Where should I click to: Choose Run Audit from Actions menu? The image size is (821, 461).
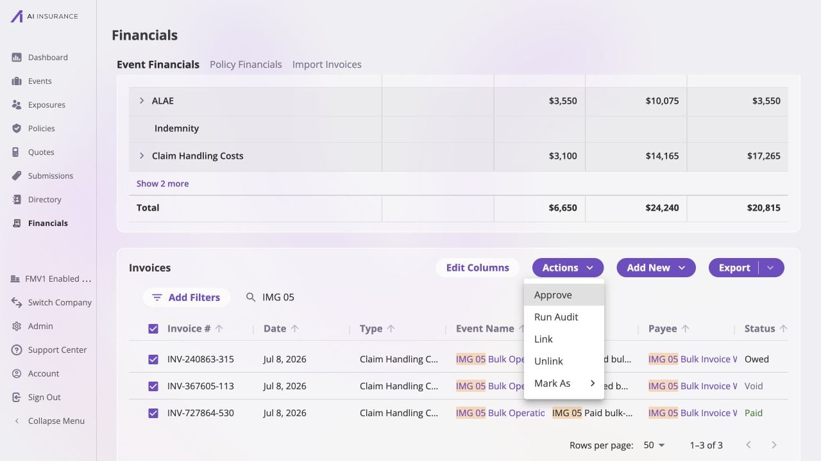[x=564, y=317]
